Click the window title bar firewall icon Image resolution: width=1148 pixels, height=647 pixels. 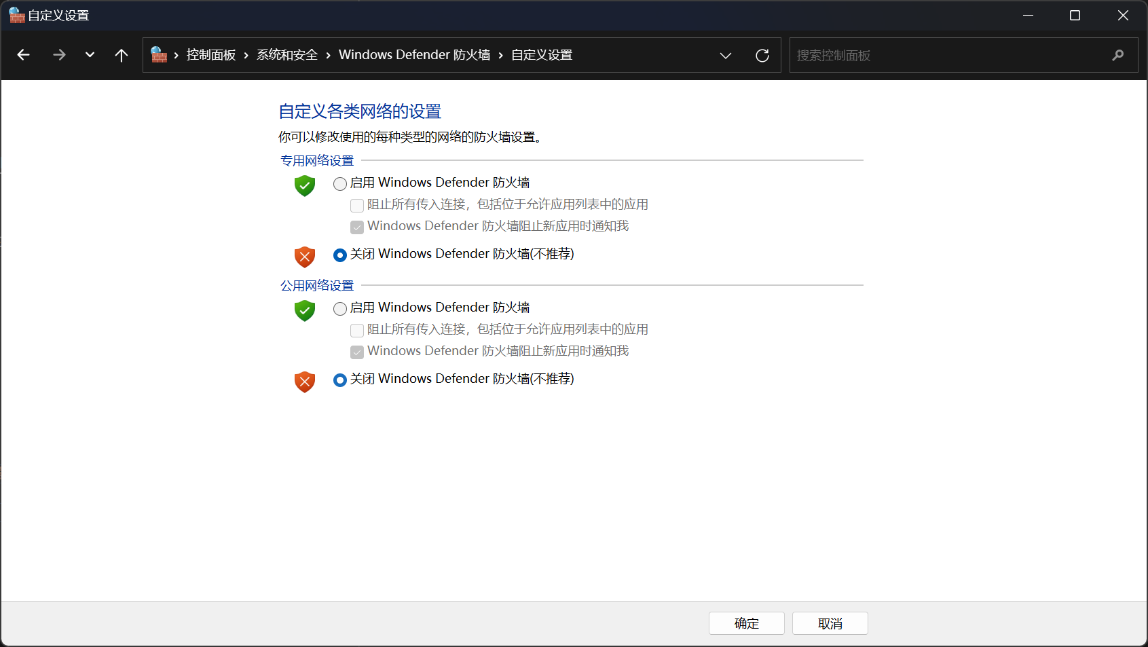tap(16, 15)
